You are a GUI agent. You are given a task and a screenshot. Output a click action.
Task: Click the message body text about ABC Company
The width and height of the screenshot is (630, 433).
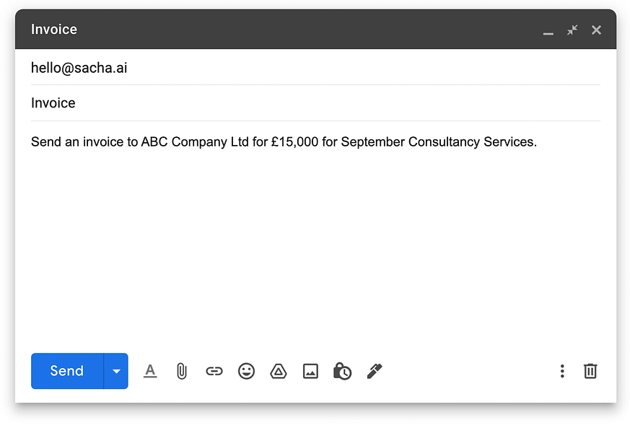coord(284,141)
